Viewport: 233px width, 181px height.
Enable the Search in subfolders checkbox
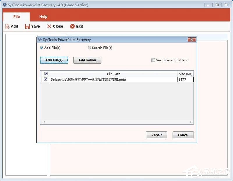point(153,60)
